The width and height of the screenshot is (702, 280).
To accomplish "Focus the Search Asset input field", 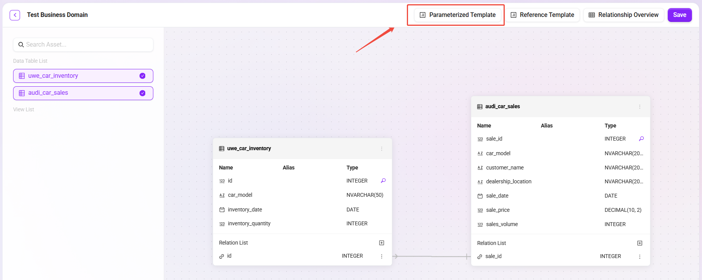I will pyautogui.click(x=87, y=45).
